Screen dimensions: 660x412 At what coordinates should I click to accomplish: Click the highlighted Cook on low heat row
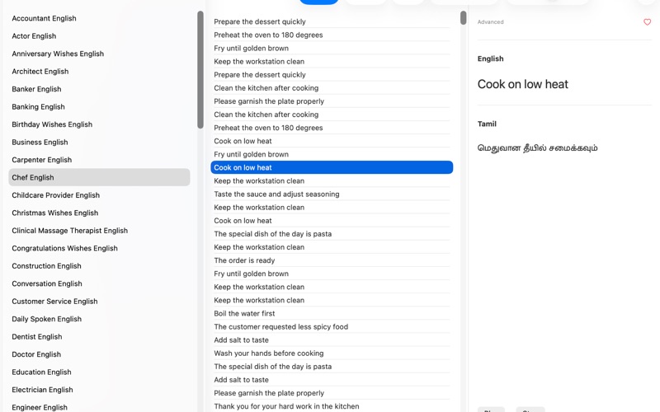tap(332, 167)
